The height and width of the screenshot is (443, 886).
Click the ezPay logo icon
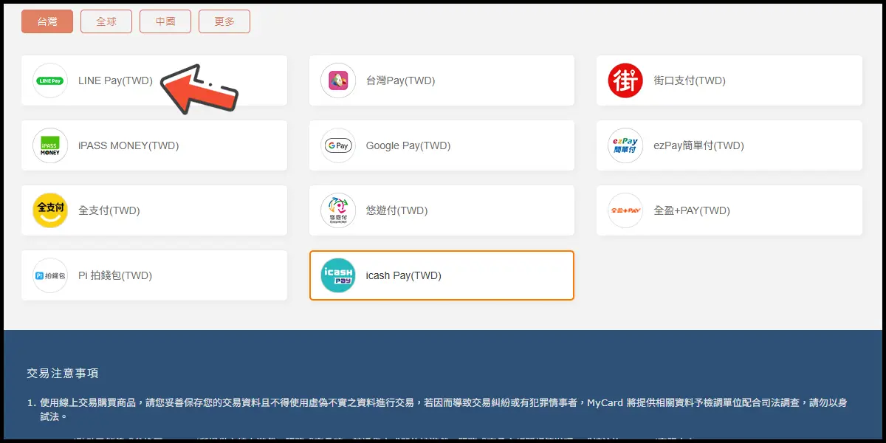click(x=625, y=145)
